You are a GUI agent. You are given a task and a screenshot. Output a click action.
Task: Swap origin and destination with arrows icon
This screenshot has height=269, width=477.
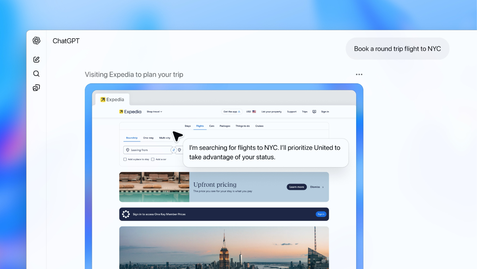[x=174, y=150]
